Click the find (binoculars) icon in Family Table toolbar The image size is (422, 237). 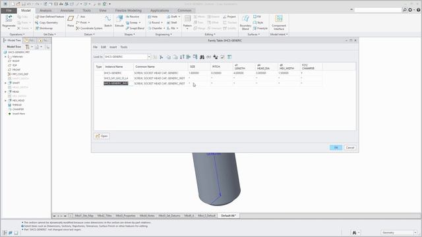coord(202,57)
